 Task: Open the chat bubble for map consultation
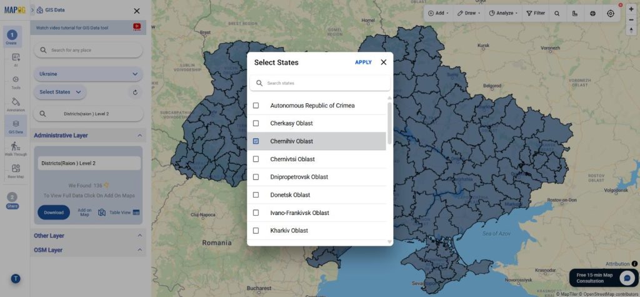click(626, 278)
